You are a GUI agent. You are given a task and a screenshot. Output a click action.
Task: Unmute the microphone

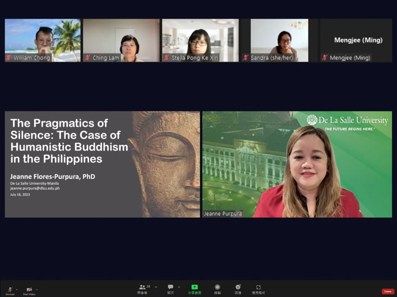pos(10,291)
